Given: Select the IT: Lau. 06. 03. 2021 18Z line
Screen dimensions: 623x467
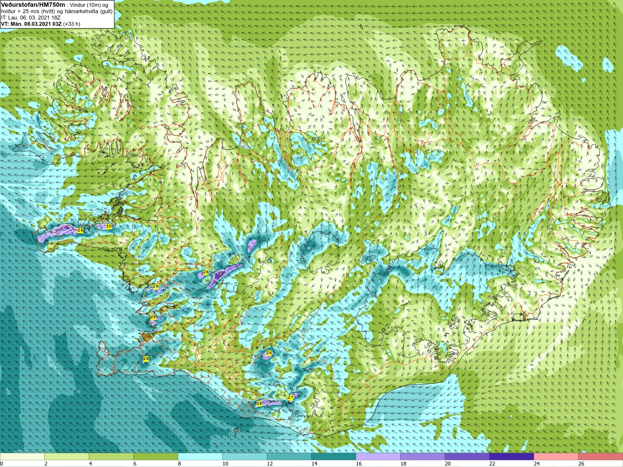Looking at the screenshot, I should 31,18.
